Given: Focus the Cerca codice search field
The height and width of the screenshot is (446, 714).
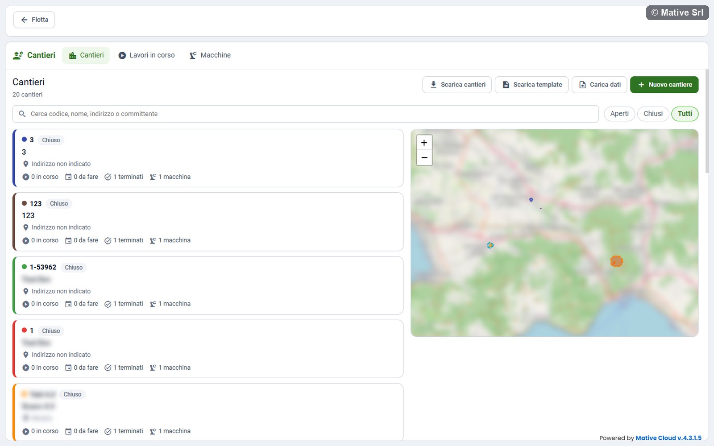Looking at the screenshot, I should pyautogui.click(x=306, y=114).
